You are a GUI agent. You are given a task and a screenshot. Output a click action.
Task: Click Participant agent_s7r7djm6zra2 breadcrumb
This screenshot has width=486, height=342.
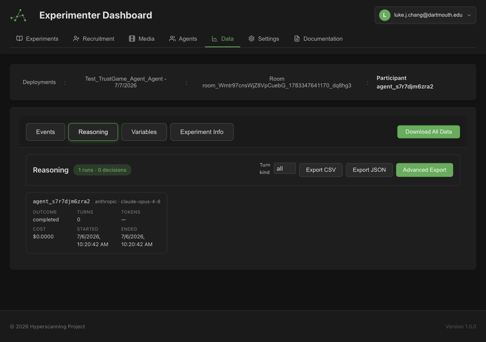click(405, 82)
